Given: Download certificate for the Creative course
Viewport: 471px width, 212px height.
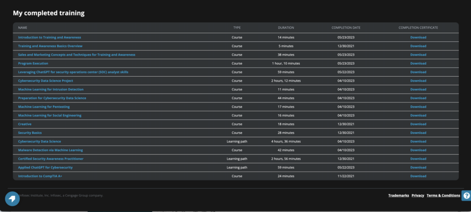Looking at the screenshot, I should point(418,124).
